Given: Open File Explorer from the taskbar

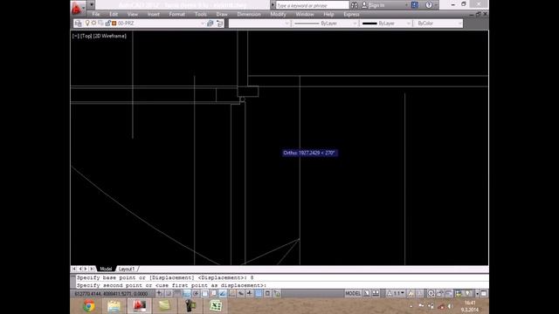Looking at the screenshot, I should coord(114,306).
